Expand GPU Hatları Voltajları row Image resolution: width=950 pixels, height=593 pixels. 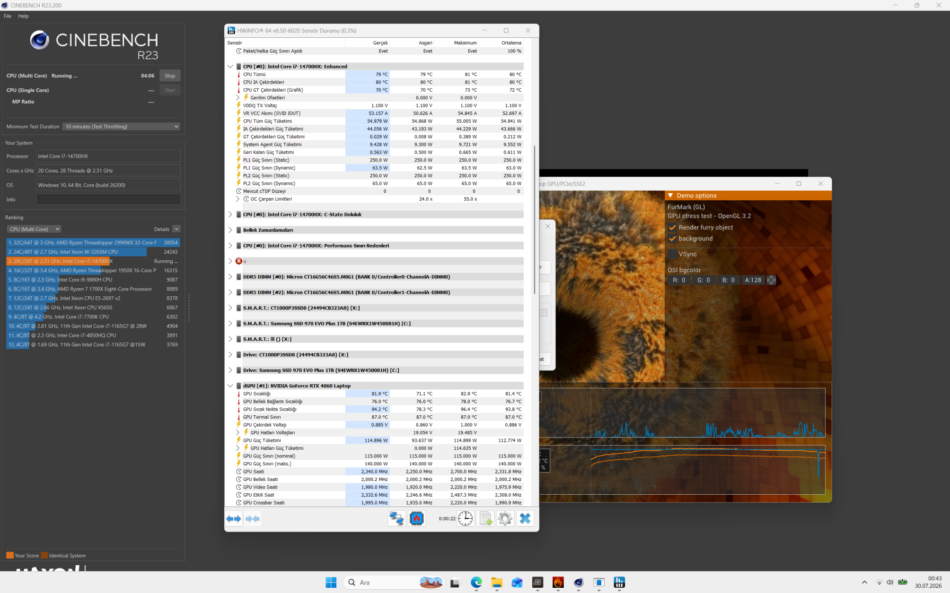(238, 432)
